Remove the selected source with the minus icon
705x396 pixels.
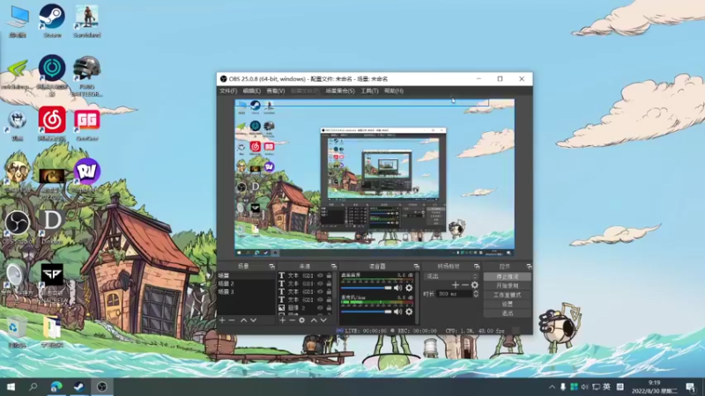[x=292, y=320]
